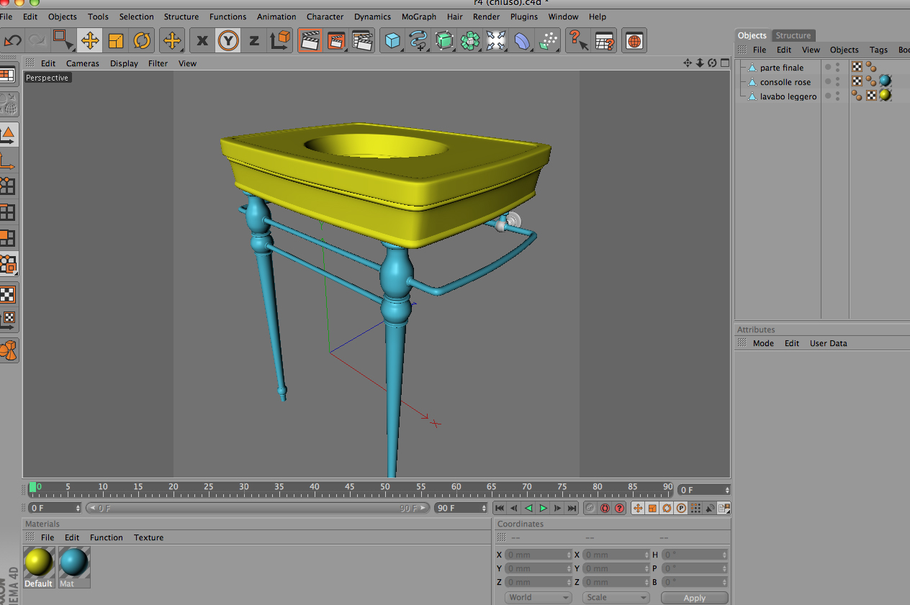Image resolution: width=910 pixels, height=605 pixels.
Task: Toggle scale keyframe recording in timeline
Action: click(652, 508)
